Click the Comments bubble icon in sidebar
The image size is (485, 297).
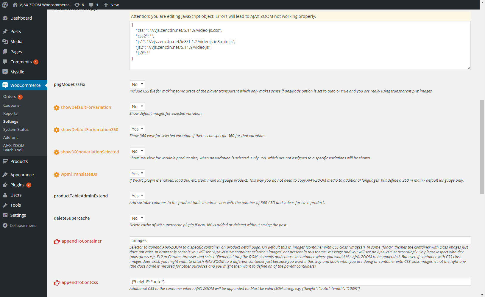click(x=5, y=62)
